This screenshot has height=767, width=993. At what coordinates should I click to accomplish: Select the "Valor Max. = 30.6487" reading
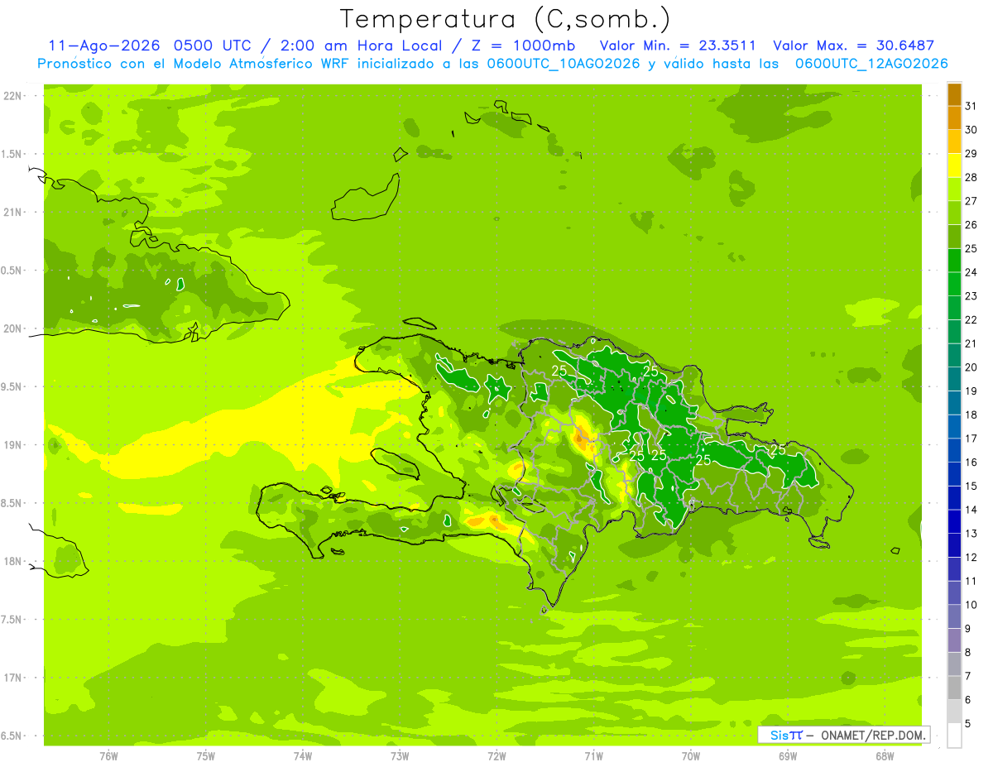(853, 46)
